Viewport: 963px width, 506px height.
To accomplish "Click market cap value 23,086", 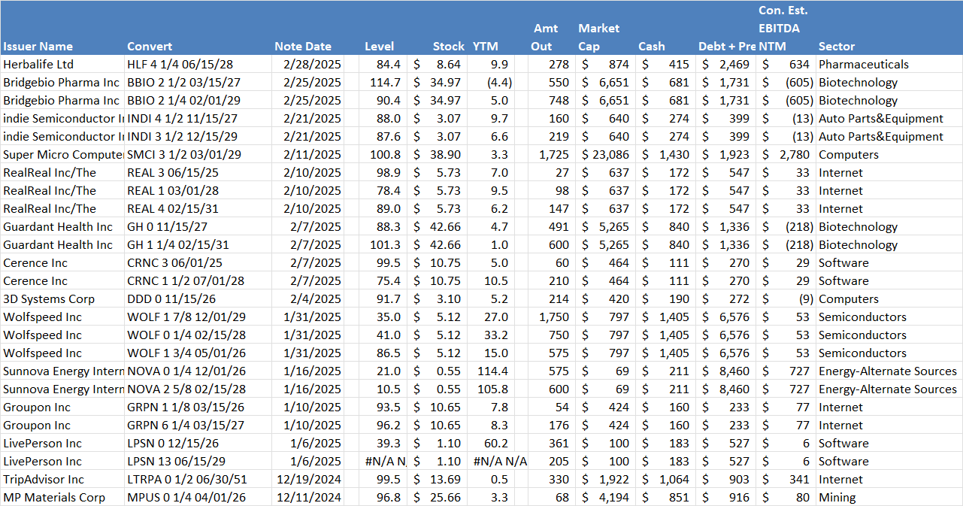I will 606,155.
